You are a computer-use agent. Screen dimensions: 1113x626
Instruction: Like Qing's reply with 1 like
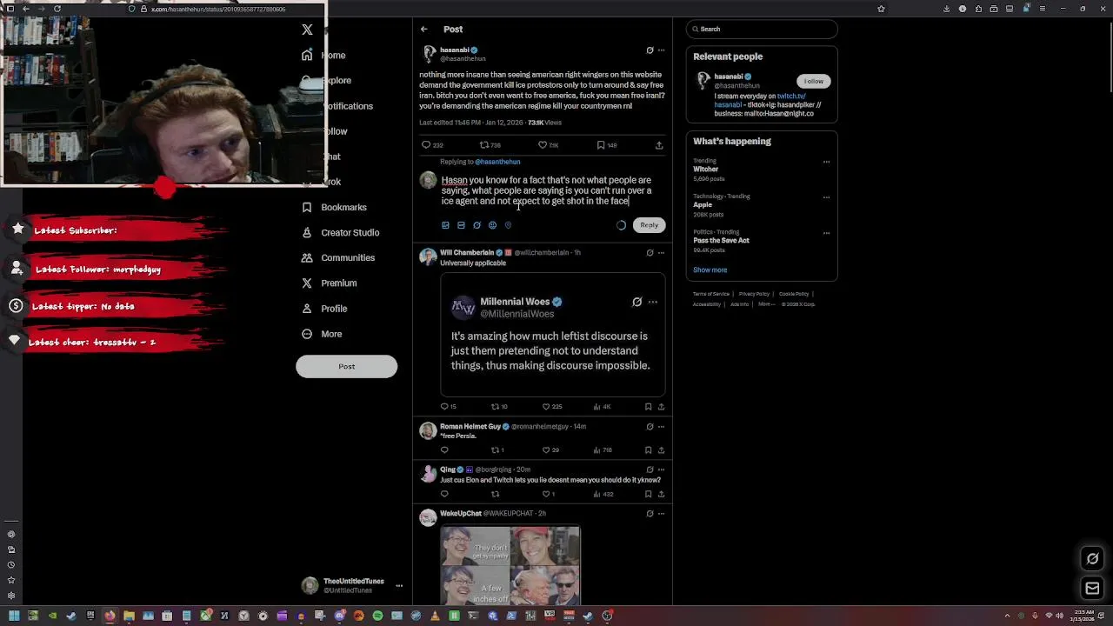[548, 494]
